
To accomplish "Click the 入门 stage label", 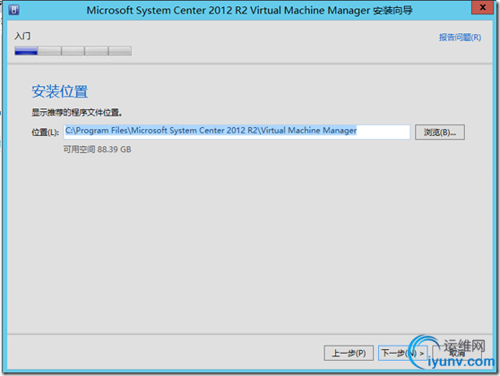I will [x=22, y=36].
